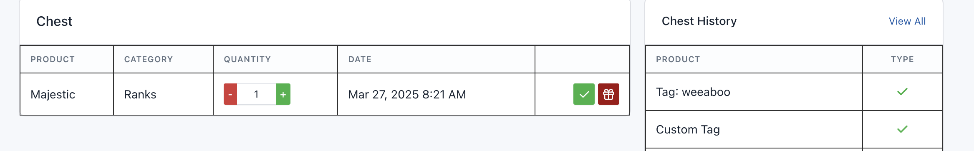Click the green checkmark claim button
This screenshot has width=974, height=151.
(x=584, y=94)
